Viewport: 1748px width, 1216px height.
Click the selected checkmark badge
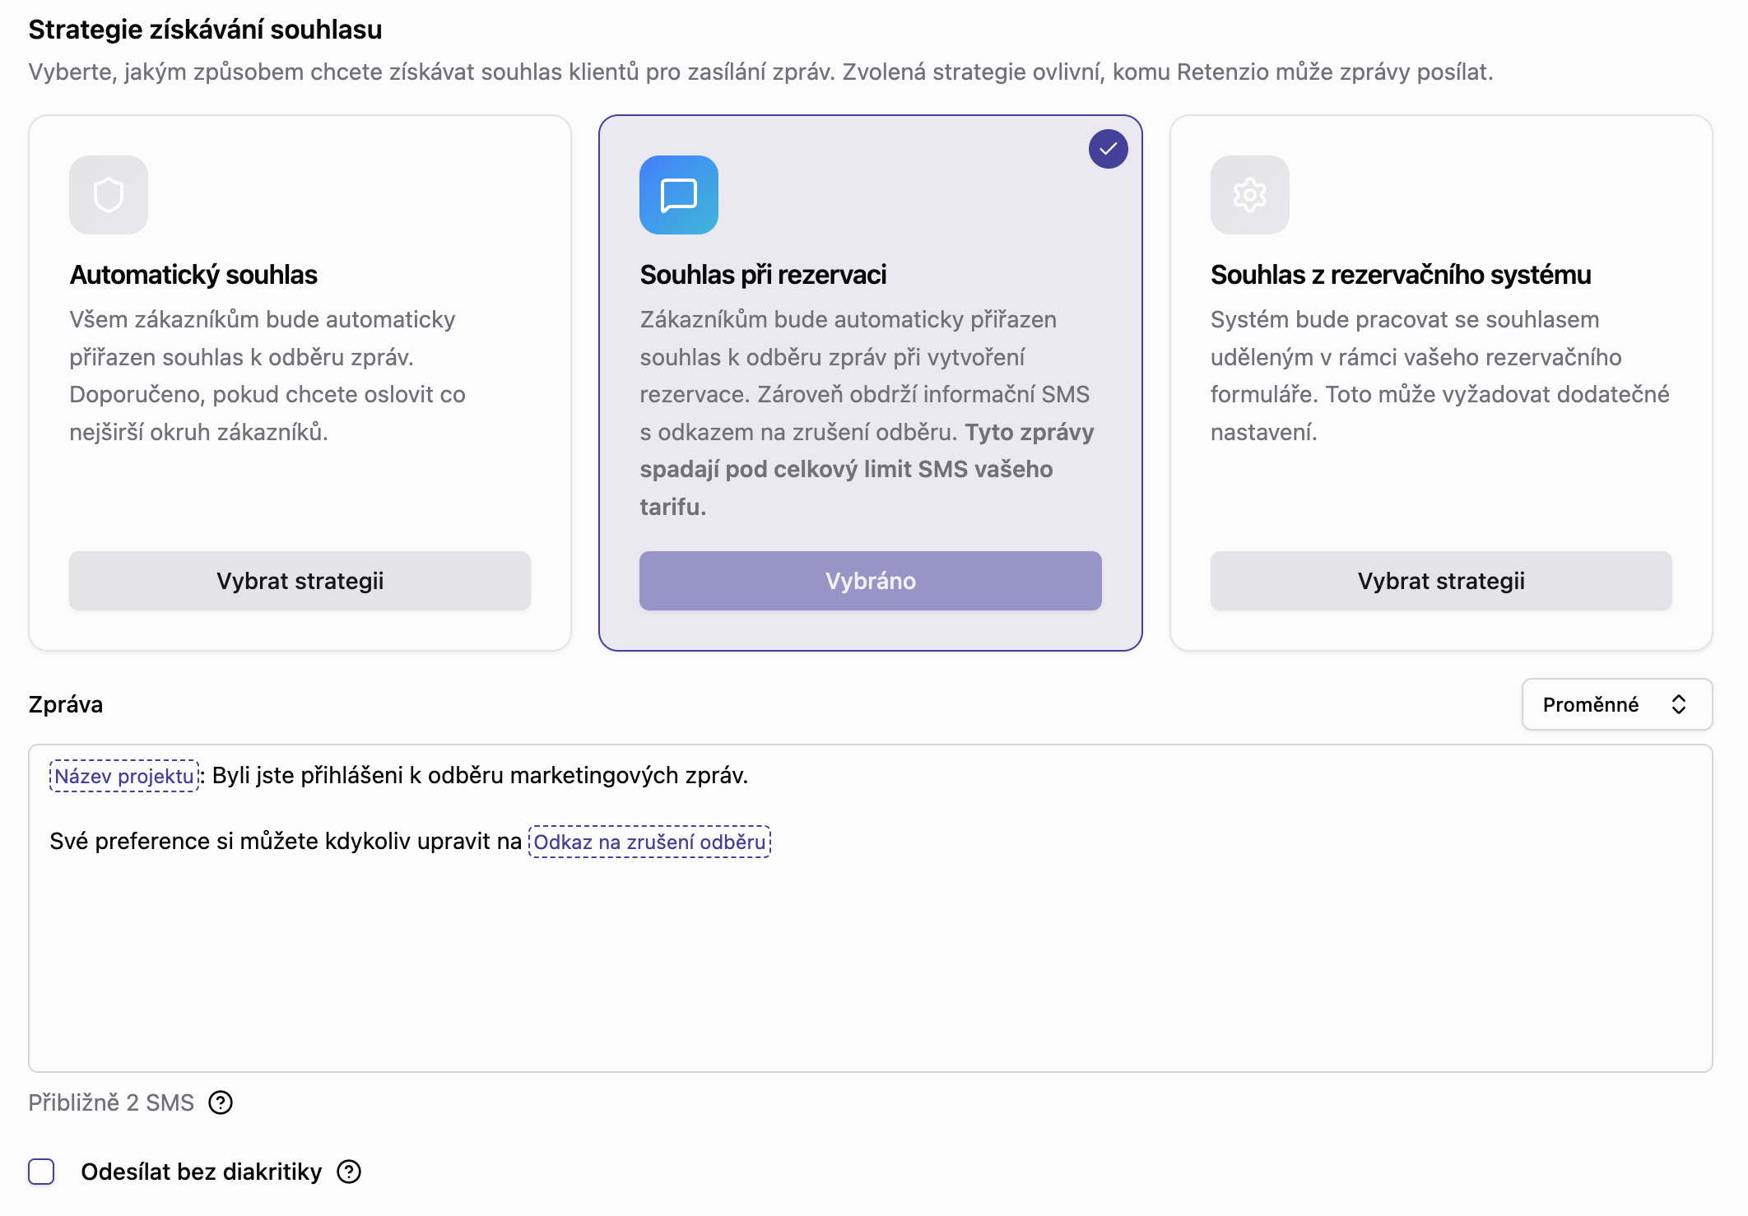click(x=1108, y=149)
